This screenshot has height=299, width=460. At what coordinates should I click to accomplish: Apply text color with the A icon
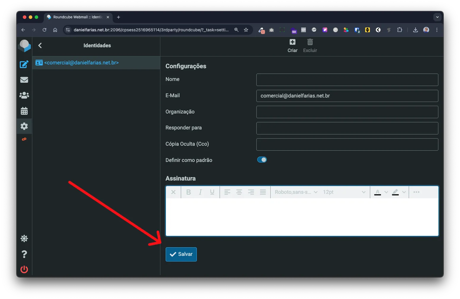point(378,192)
